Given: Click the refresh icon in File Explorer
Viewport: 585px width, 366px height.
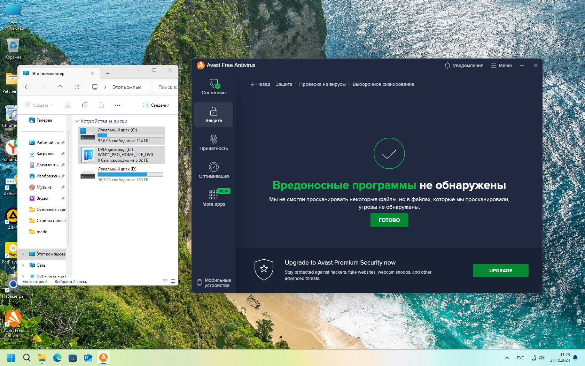Looking at the screenshot, I should pos(77,87).
